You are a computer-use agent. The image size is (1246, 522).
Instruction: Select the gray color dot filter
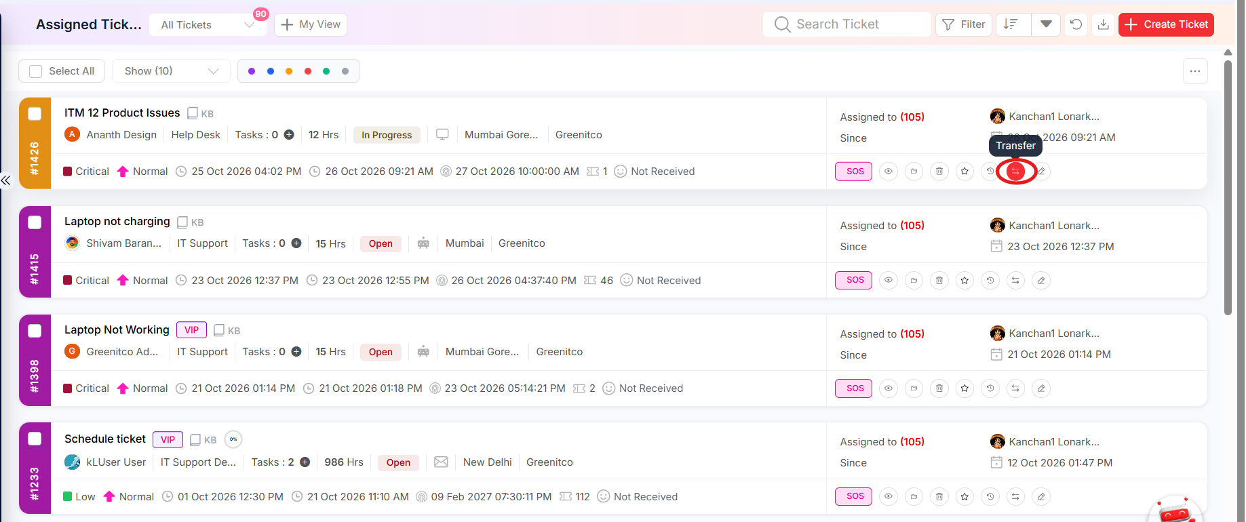pos(345,71)
